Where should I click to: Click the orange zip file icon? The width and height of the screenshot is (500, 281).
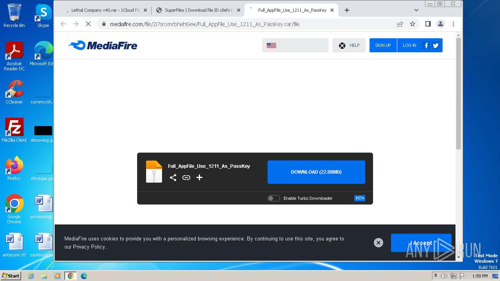pyautogui.click(x=154, y=172)
